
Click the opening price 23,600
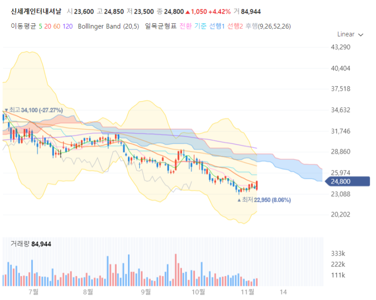tap(84, 12)
